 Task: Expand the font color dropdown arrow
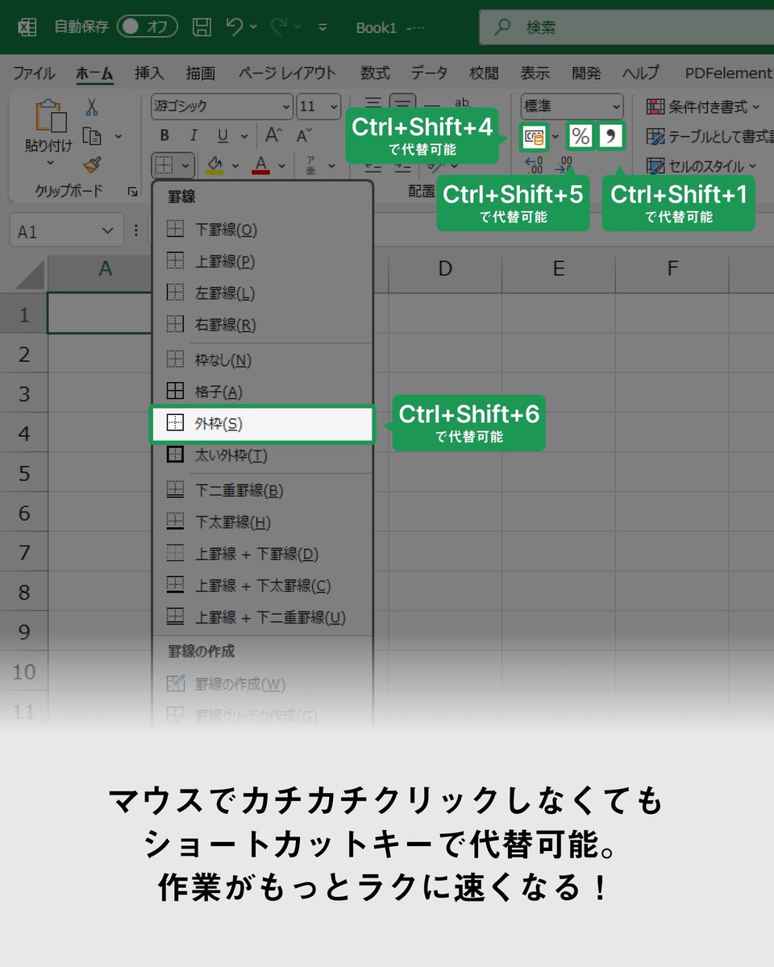[x=281, y=166]
